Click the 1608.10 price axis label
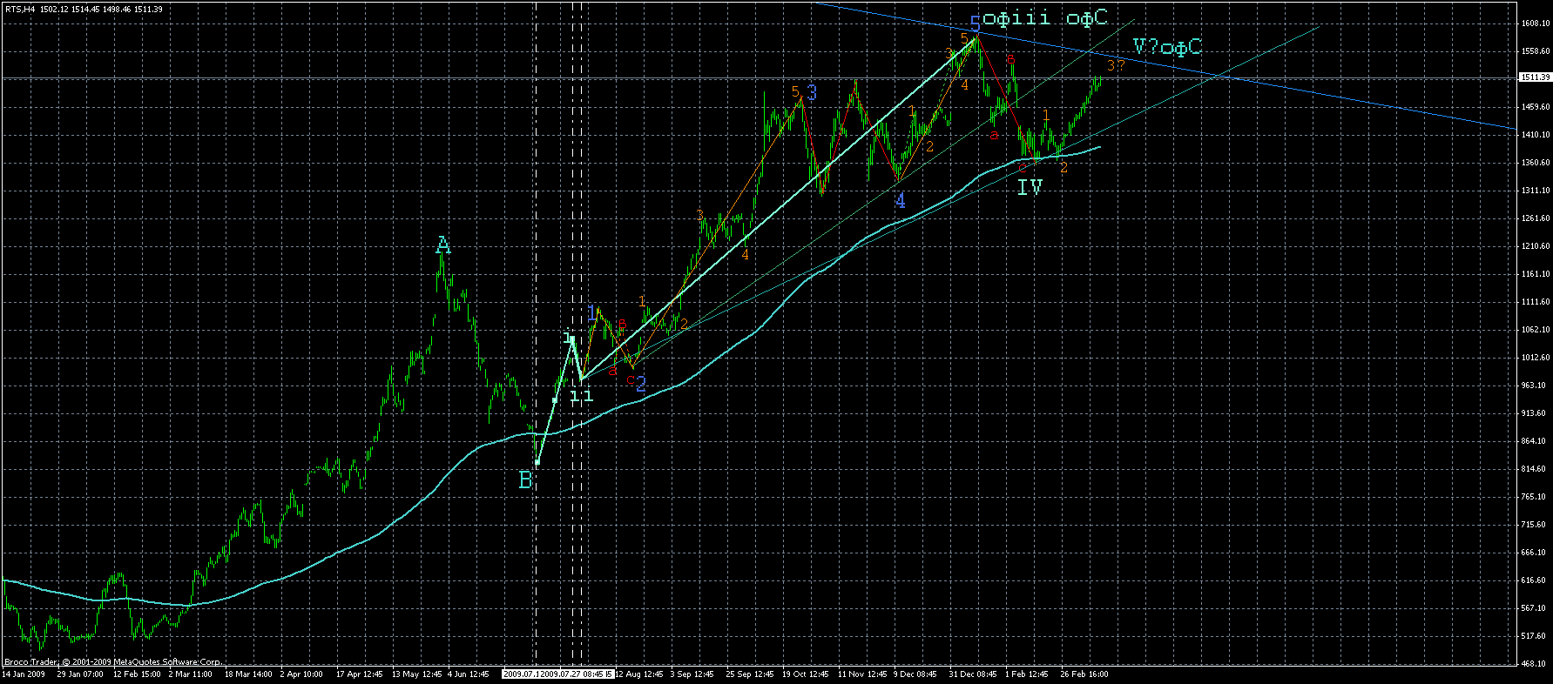The image size is (1553, 684). coord(1535,23)
